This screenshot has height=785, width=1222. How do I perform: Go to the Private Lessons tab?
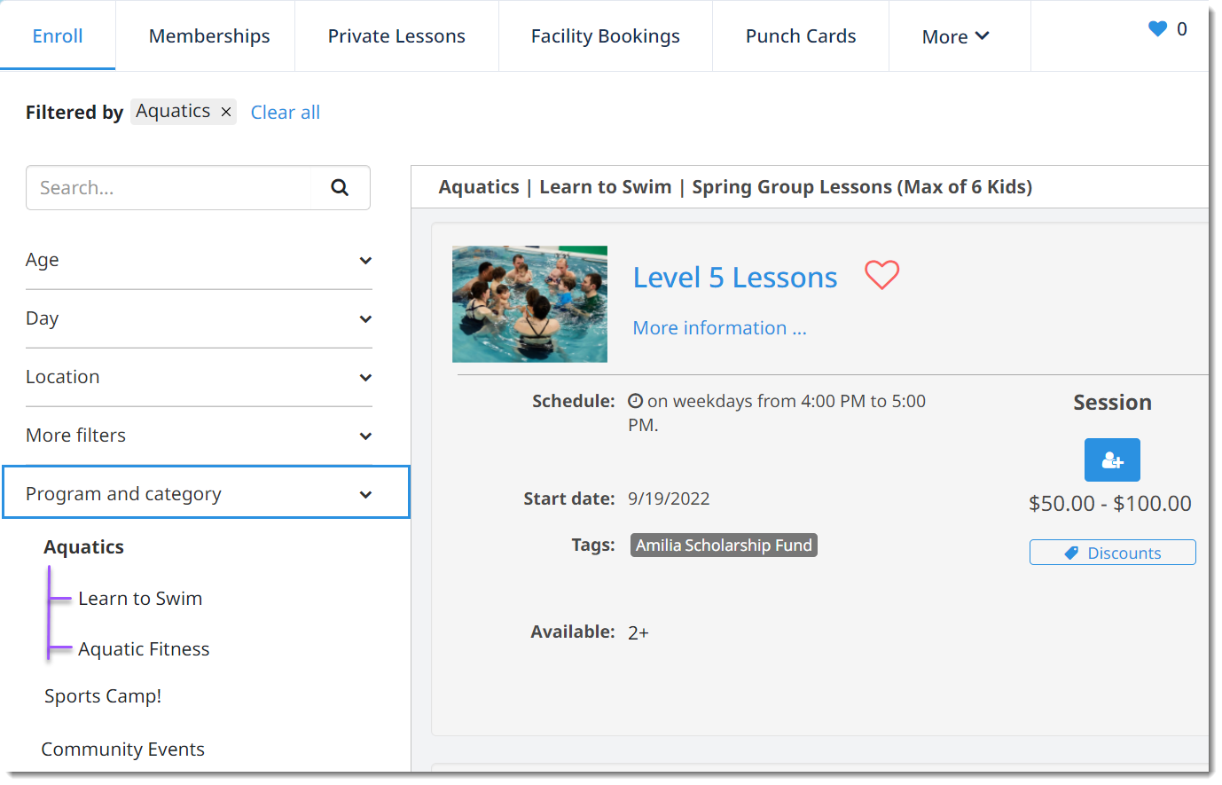tap(396, 36)
